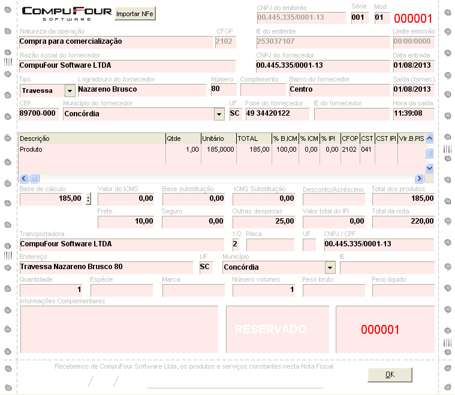Click the grid's vertical scrollbar thumb
Screen dimensions: 455x395
(x=429, y=153)
